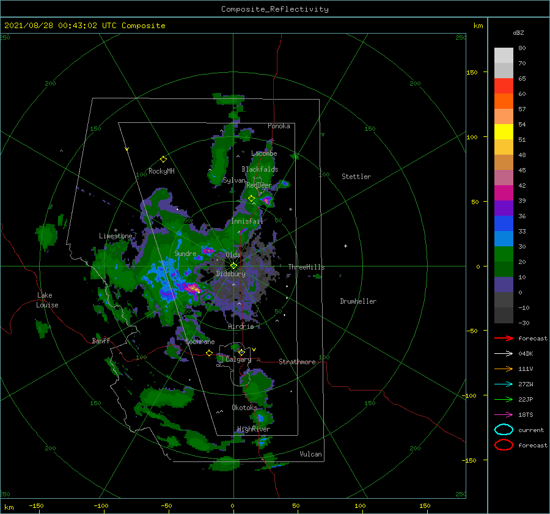Click the Cochrane town label
550x514 pixels.
(200, 342)
